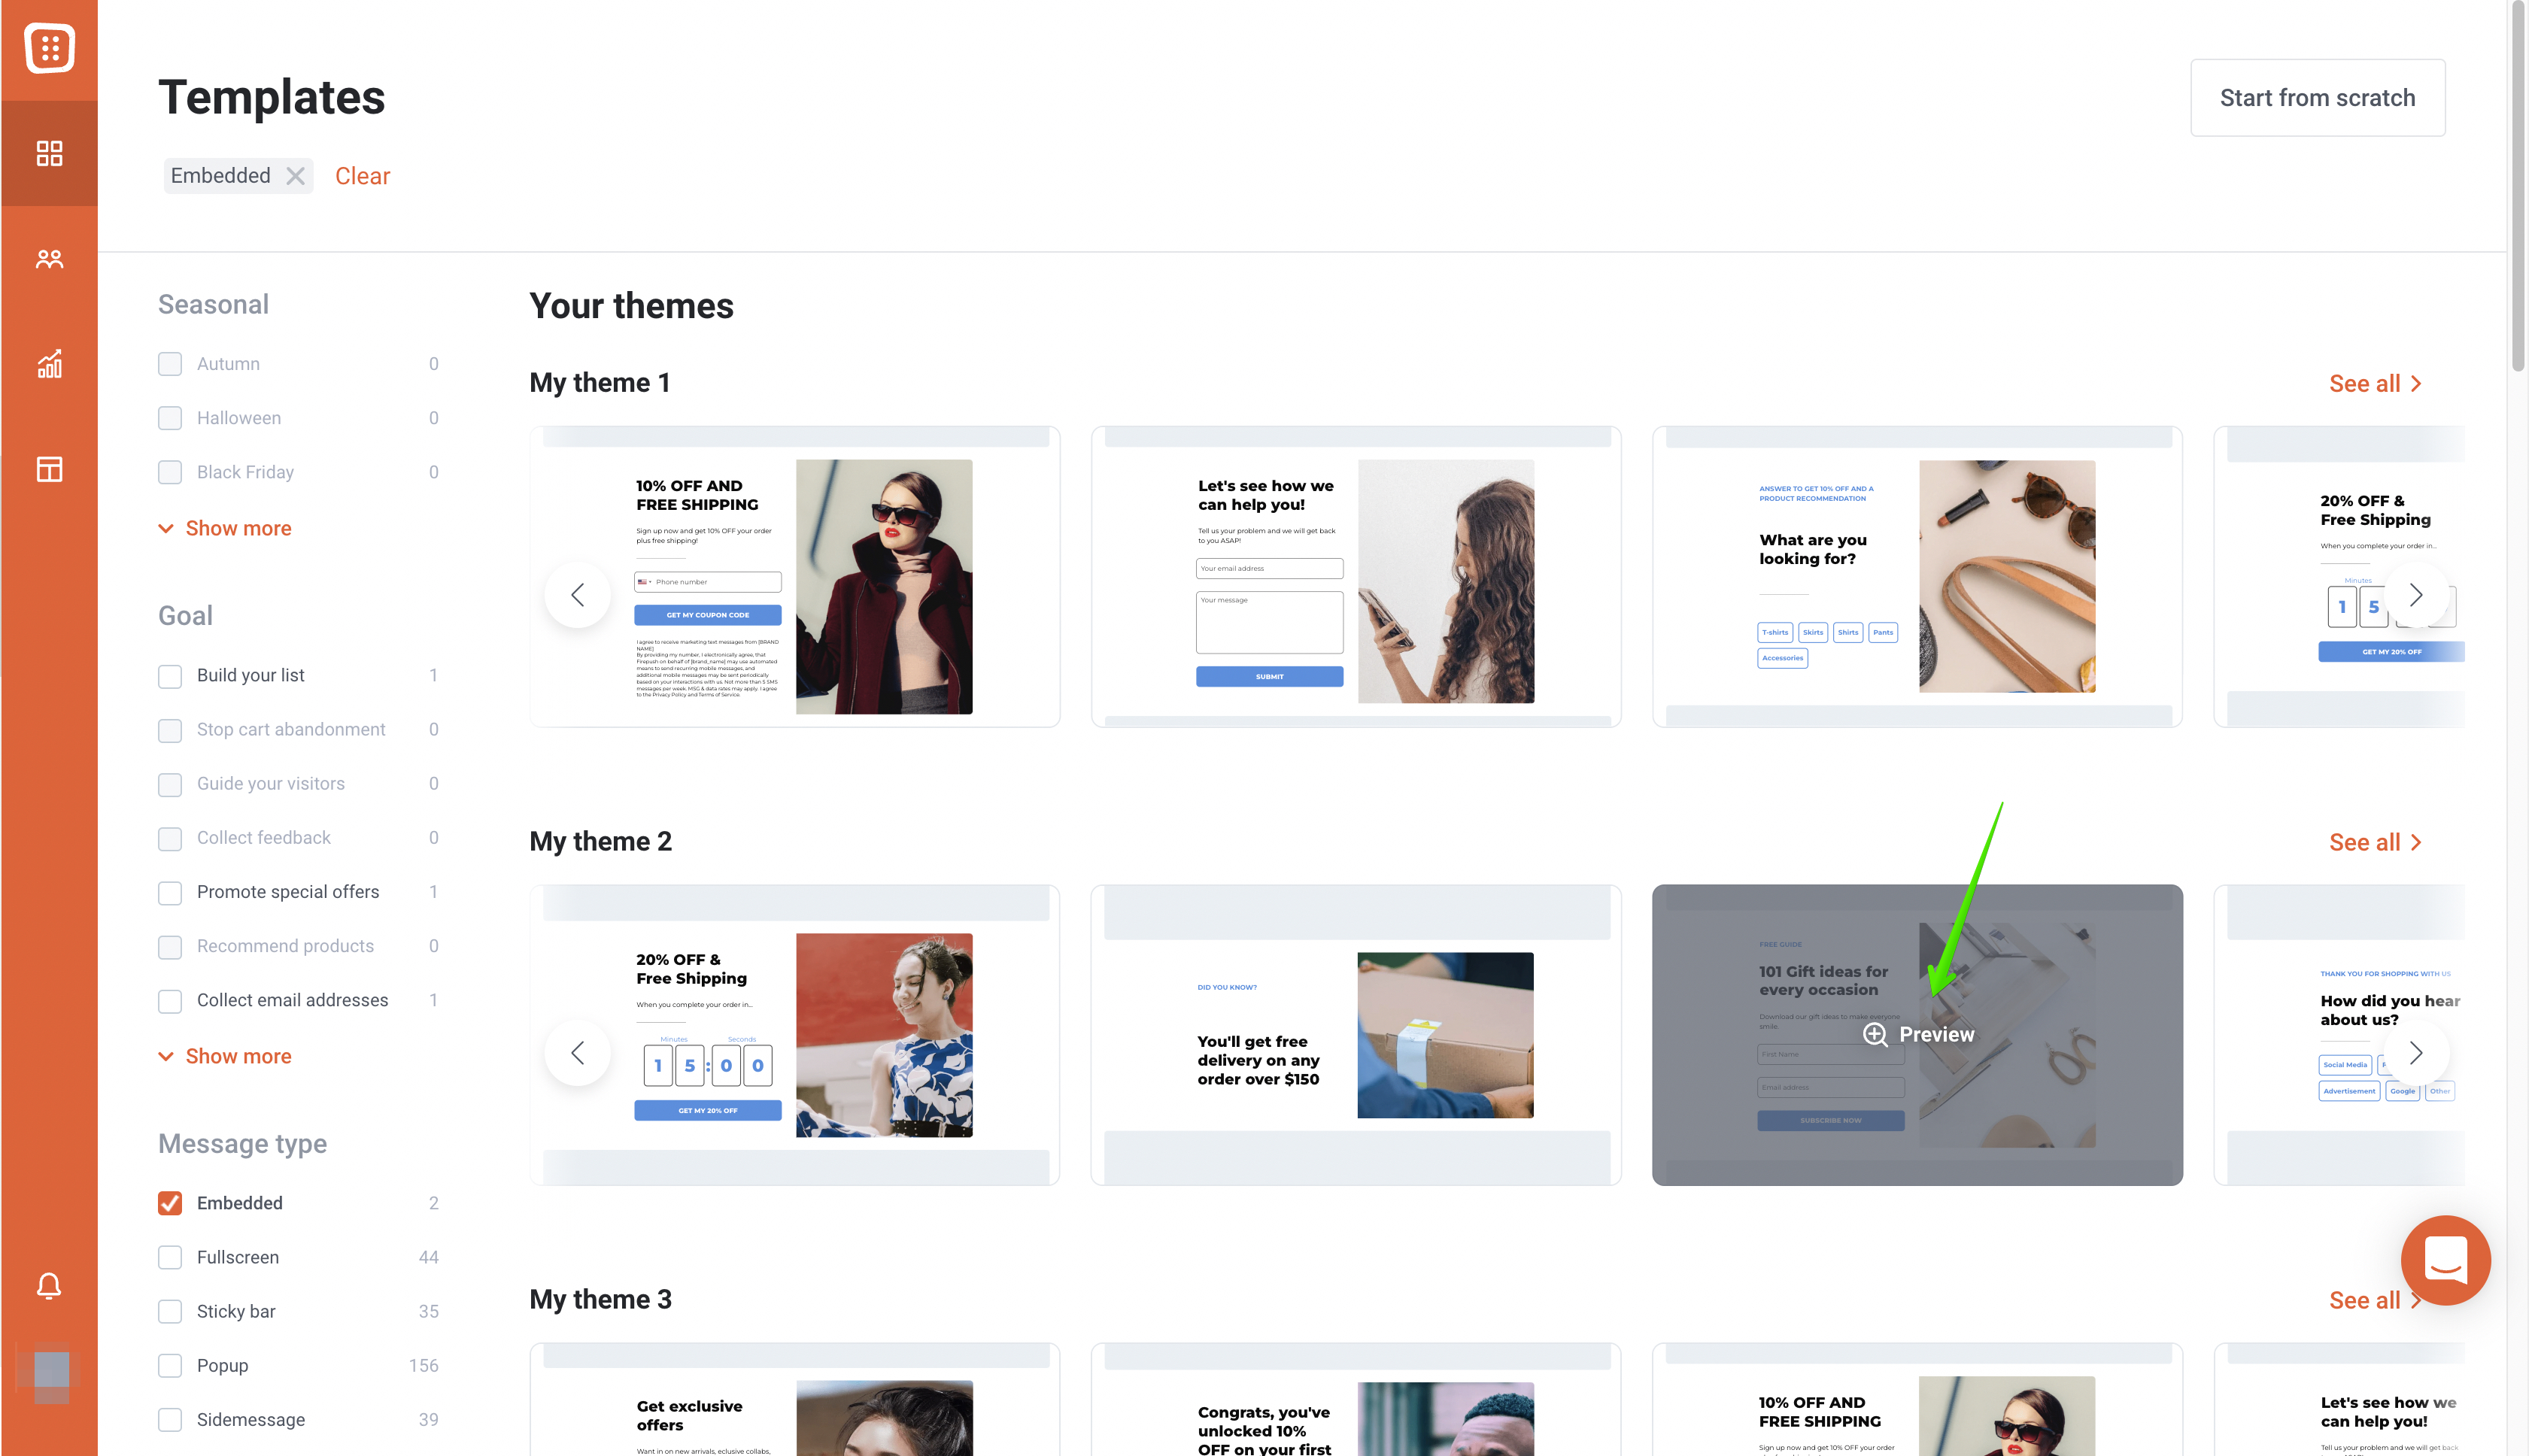Click the Clear filters link
This screenshot has width=2529, height=1456.
coord(362,176)
